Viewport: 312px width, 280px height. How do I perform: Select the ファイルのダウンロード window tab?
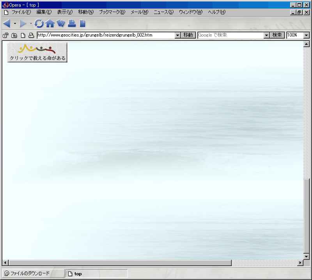(x=33, y=273)
